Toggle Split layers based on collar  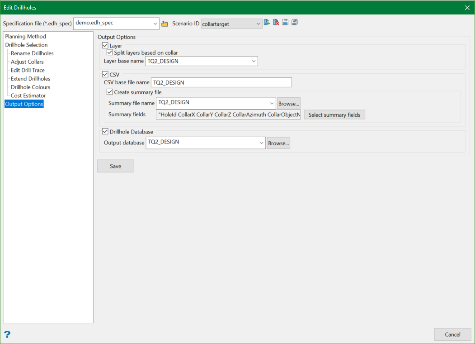pyautogui.click(x=110, y=53)
